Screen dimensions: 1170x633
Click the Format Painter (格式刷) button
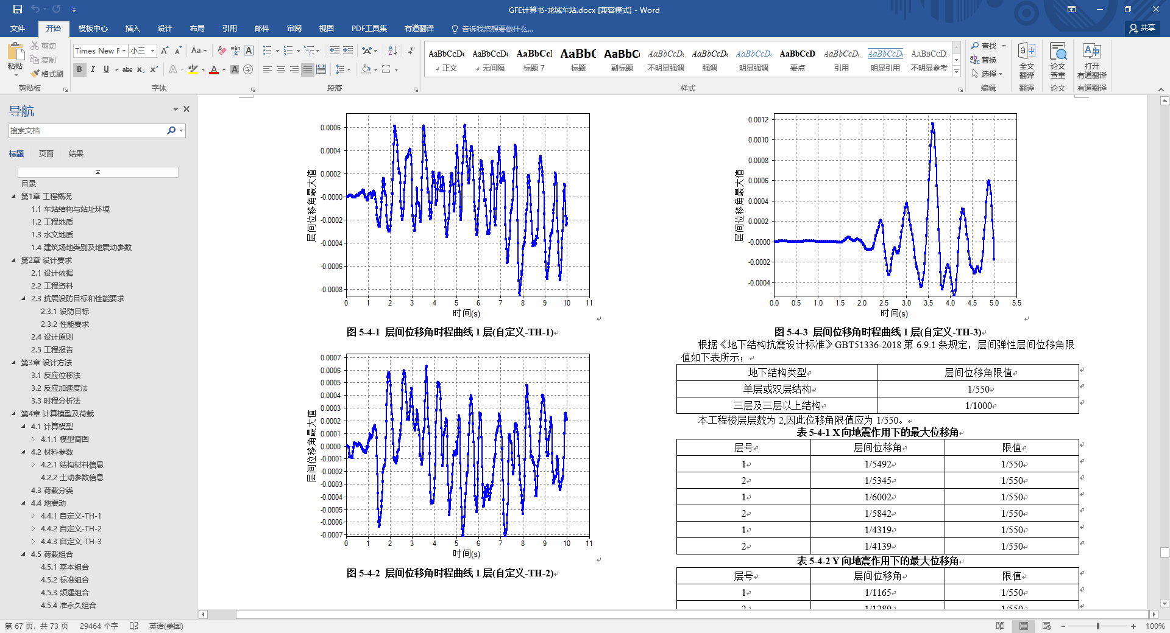pos(48,74)
